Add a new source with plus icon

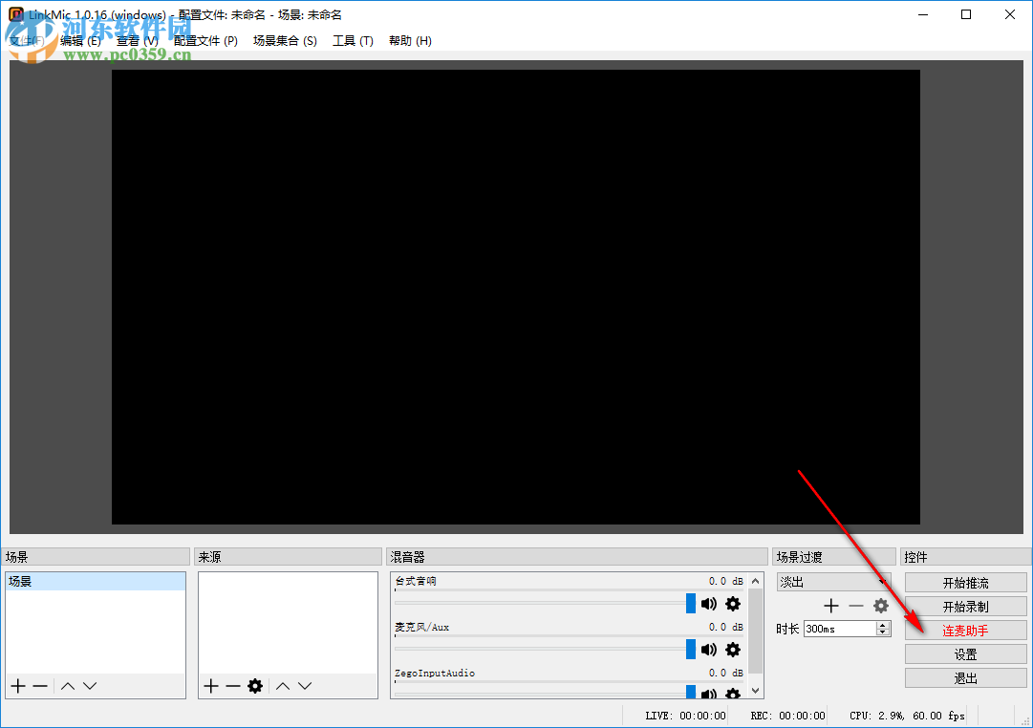211,686
